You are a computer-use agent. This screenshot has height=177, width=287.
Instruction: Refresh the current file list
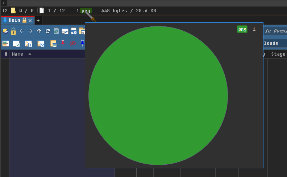pyautogui.click(x=48, y=31)
